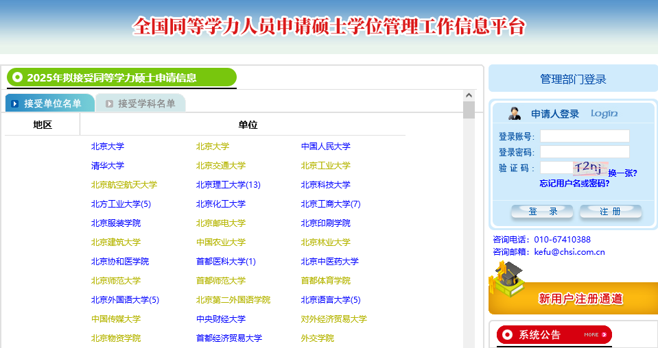The height and width of the screenshot is (348, 658).
Task: Open 北京印刷学院 link
Action: pos(326,223)
